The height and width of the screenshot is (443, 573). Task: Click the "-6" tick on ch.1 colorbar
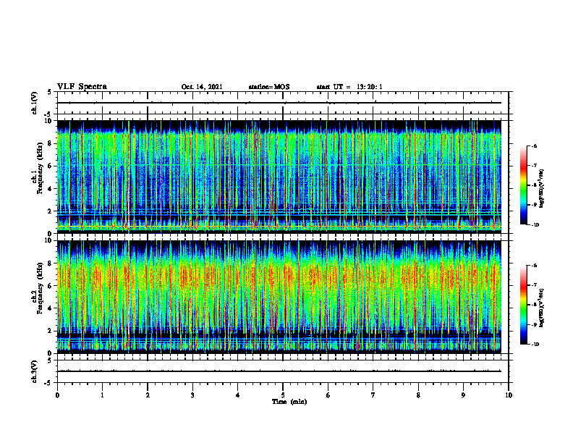534,145
